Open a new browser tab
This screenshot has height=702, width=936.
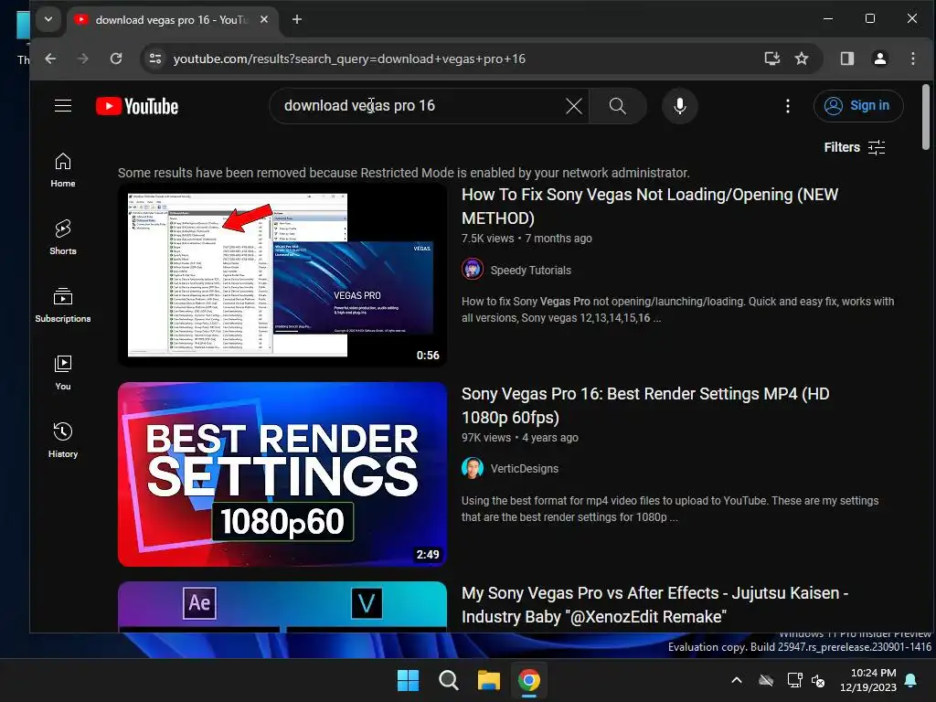pos(297,20)
